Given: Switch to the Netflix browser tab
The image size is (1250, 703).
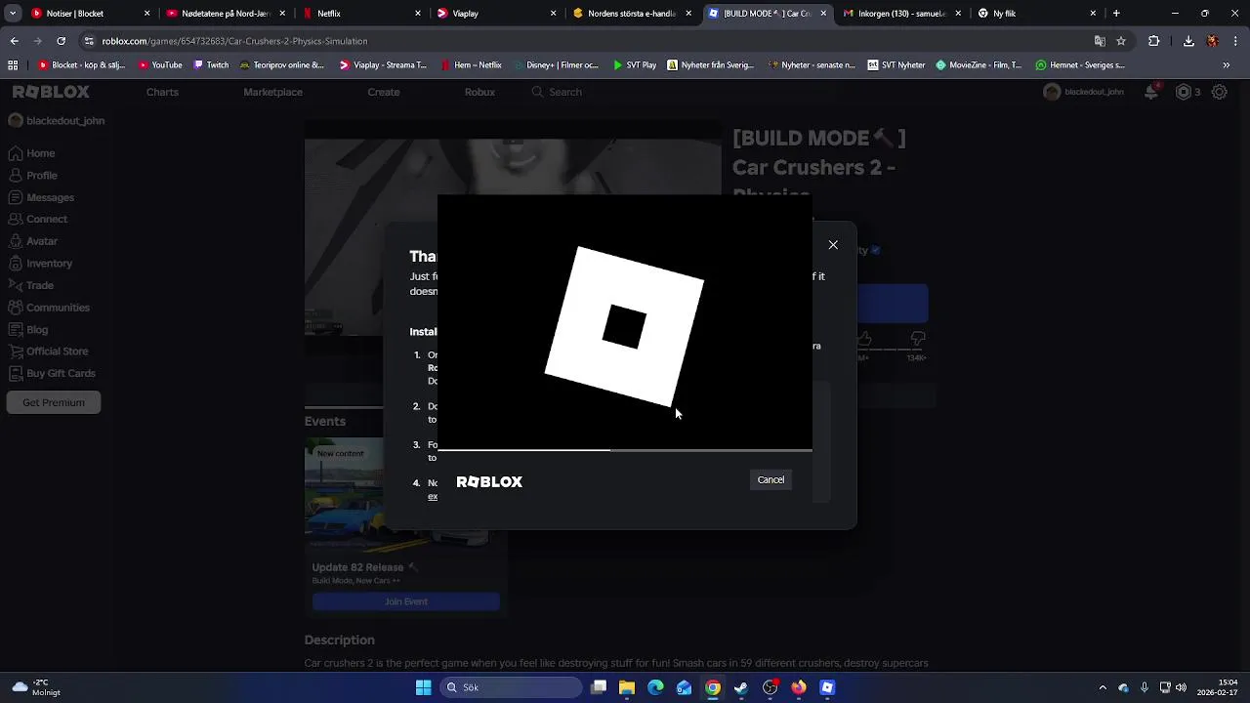Looking at the screenshot, I should 361,14.
